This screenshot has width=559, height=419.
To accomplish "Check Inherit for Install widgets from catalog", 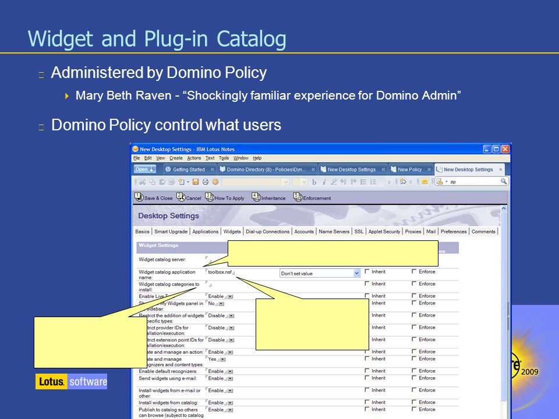I will [367, 402].
